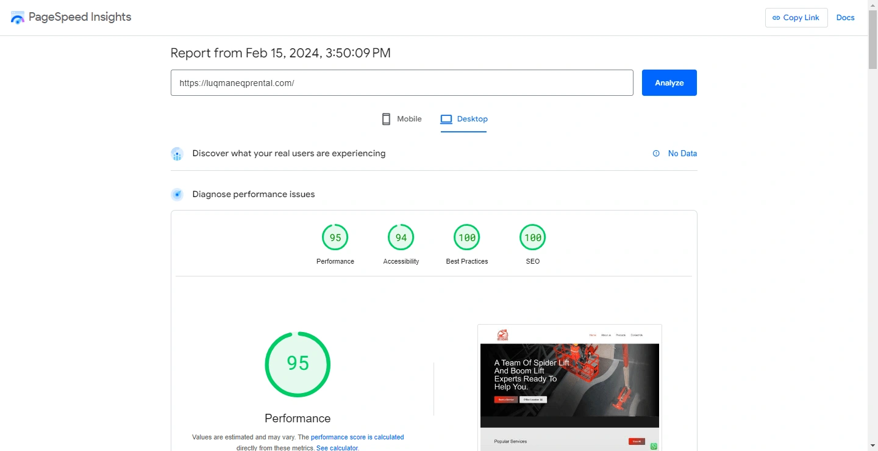Click the large Performance heading text
This screenshot has height=451, width=878.
tap(298, 418)
